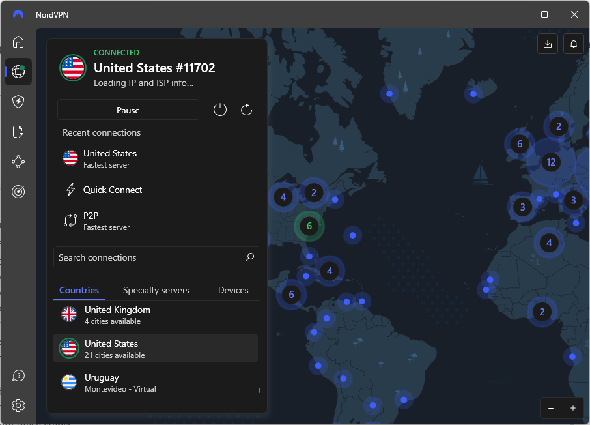Select the 4 cluster over North Africa
Screen dimensions: 590x425
549,243
